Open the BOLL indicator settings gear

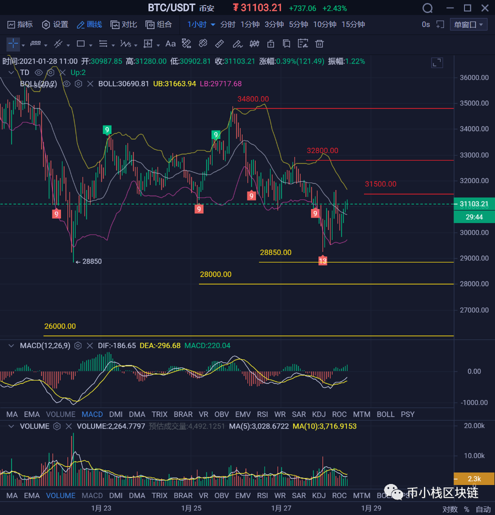[x=77, y=84]
